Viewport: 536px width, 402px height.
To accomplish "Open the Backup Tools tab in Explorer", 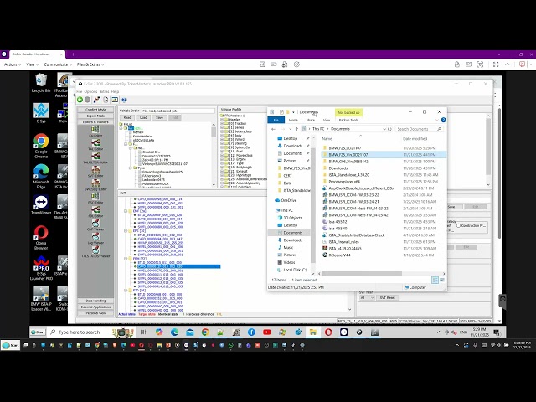I will (348, 120).
